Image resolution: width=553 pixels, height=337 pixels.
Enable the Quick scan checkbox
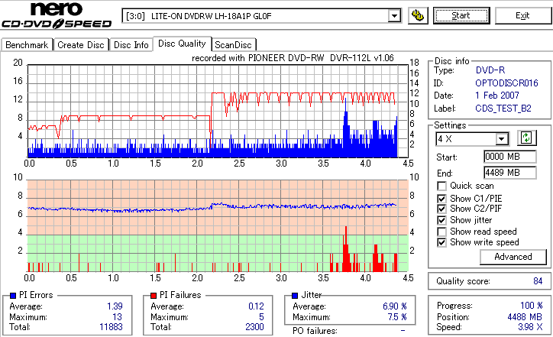click(x=441, y=186)
